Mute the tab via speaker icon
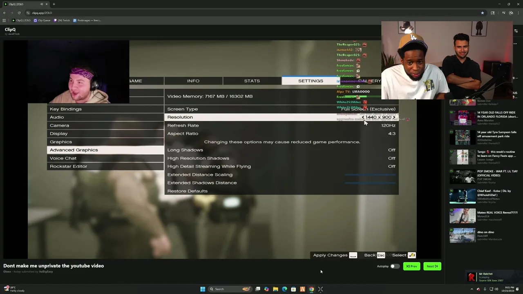 [41, 4]
